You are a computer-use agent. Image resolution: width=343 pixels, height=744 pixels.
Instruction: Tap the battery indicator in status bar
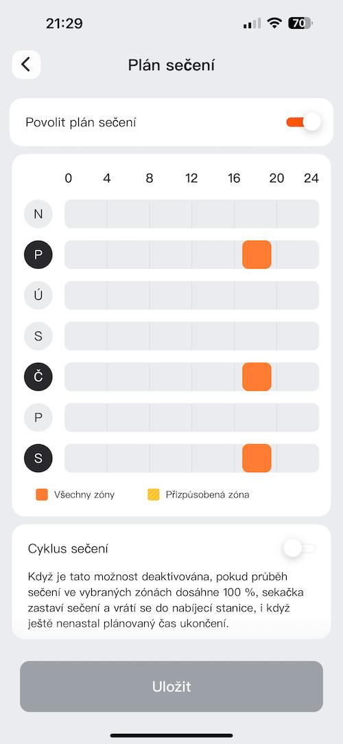[300, 23]
